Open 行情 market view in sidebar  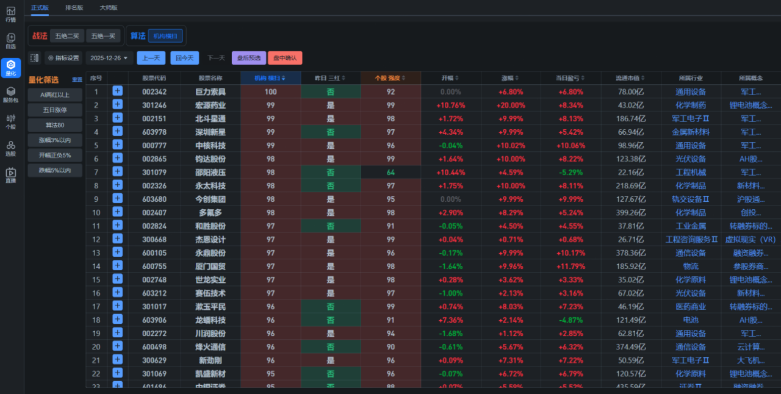point(11,14)
